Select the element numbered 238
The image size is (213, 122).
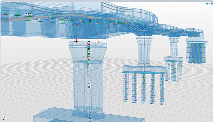coord(60,22)
